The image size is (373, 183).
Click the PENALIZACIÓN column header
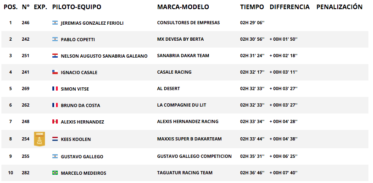coord(339,7)
